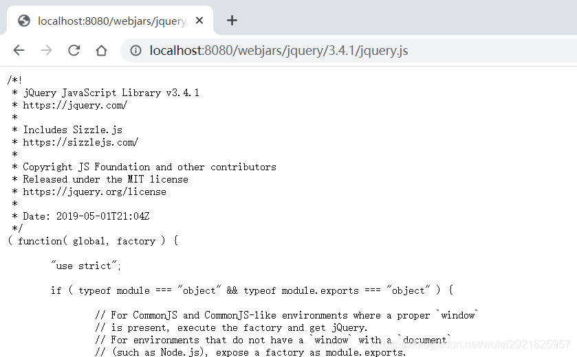Screen dimensions: 577x357
Task: Click the forward navigation arrow
Action: (x=46, y=50)
